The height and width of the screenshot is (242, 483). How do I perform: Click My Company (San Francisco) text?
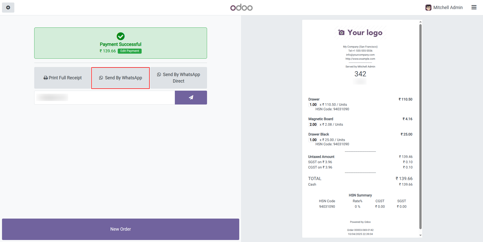click(x=360, y=47)
